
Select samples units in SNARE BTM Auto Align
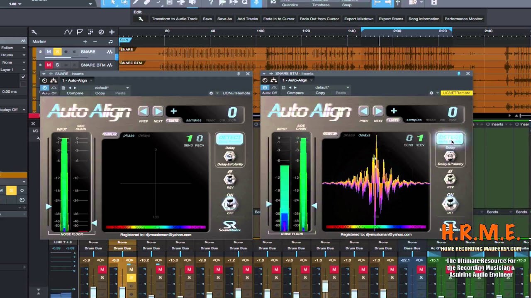coord(414,120)
